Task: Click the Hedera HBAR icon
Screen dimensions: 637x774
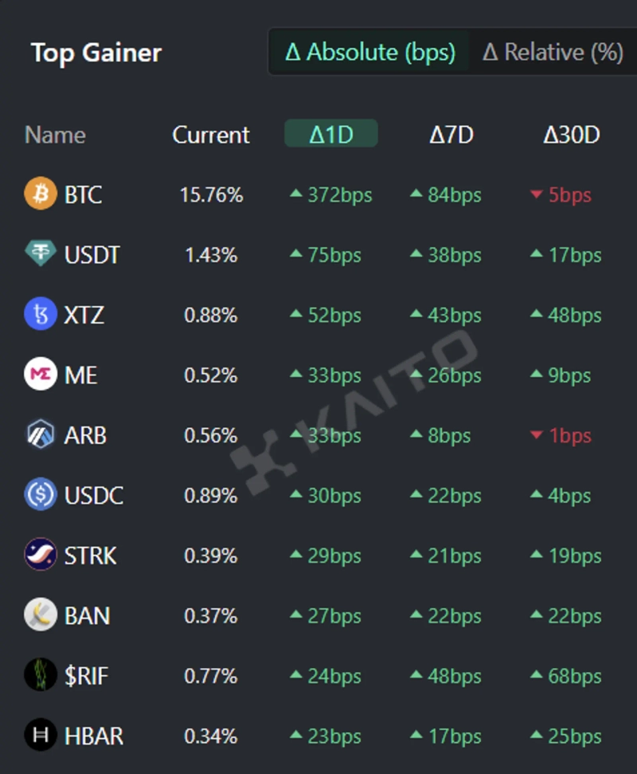Action: coord(41,737)
